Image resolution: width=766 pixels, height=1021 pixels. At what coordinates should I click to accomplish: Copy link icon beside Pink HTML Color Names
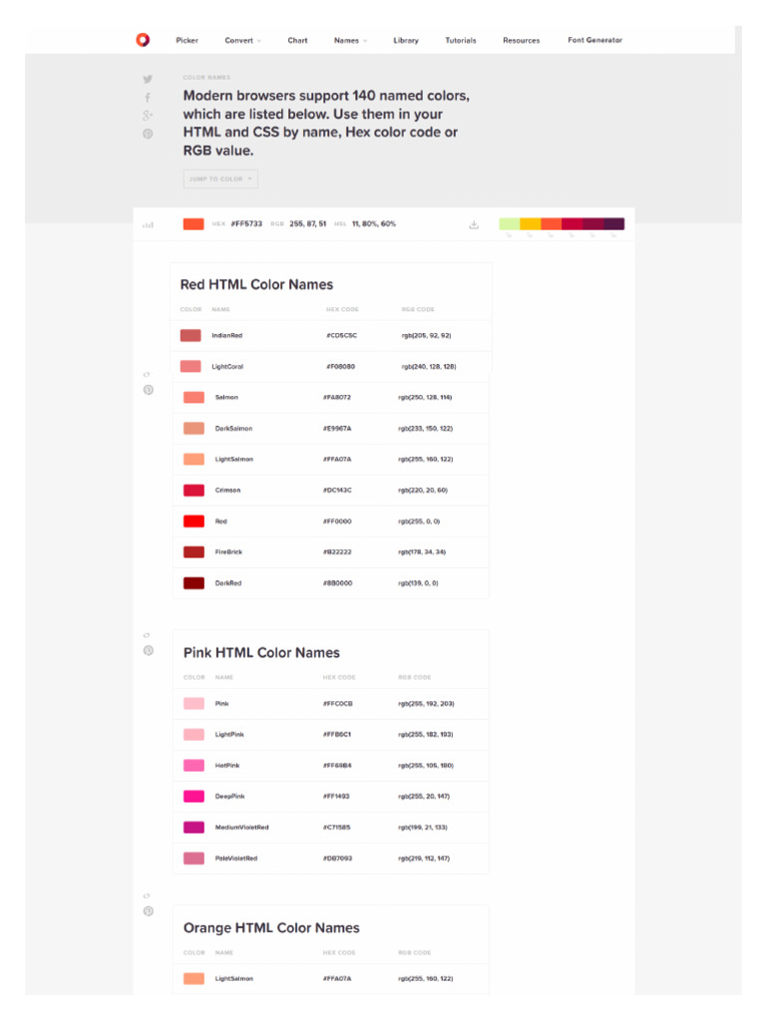148,634
